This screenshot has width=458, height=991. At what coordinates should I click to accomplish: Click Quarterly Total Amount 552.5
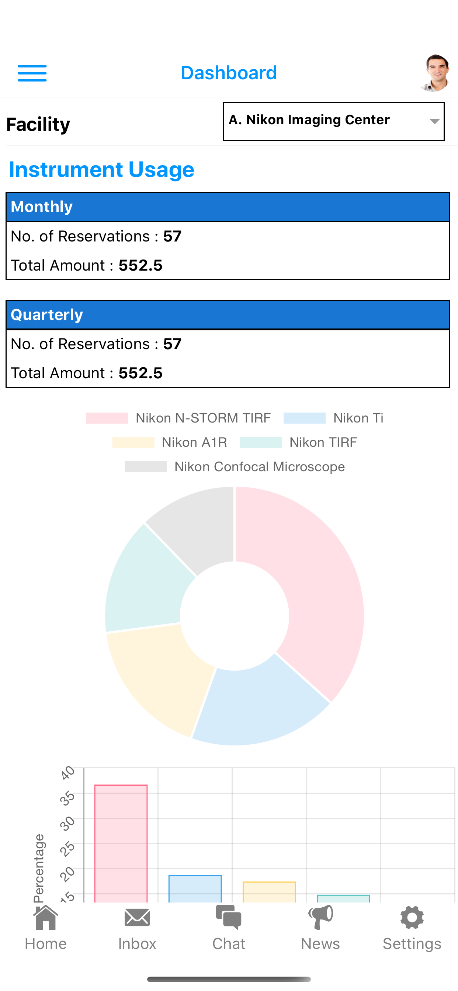(87, 373)
